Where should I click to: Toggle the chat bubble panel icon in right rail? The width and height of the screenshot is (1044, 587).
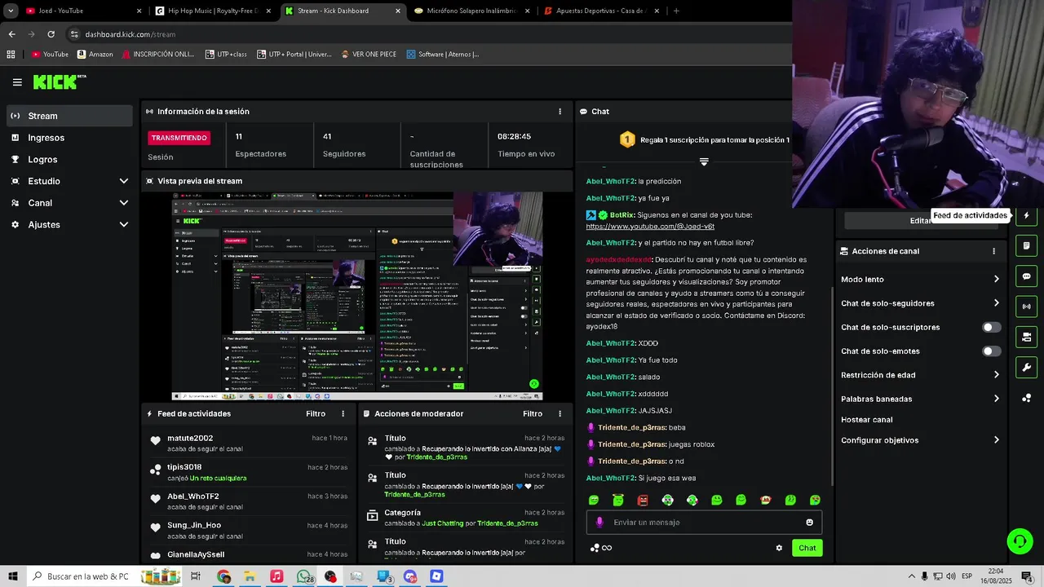(x=1026, y=276)
